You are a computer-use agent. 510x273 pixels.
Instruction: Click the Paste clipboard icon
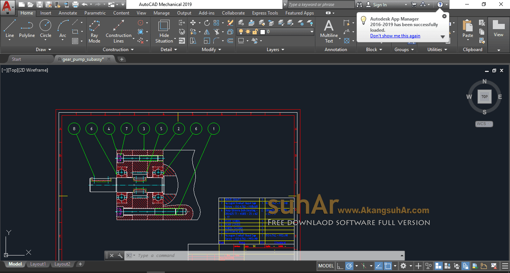pos(468,29)
